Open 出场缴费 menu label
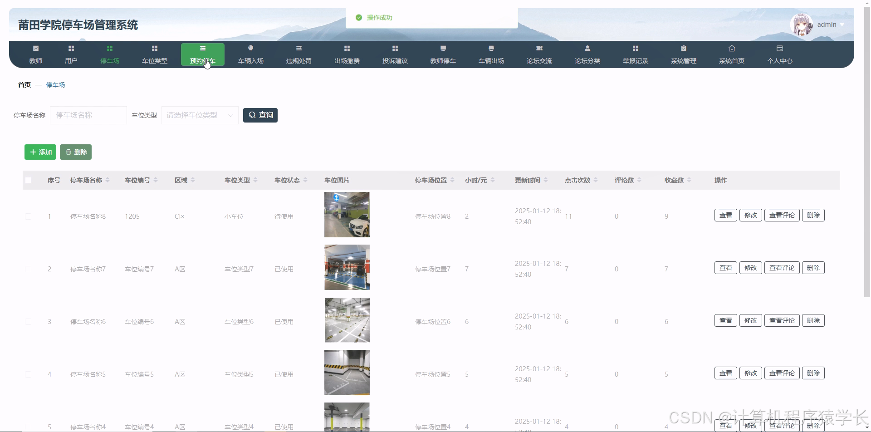Viewport: 871px width, 432px height. click(x=347, y=61)
